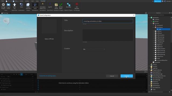The image size is (172, 96).
Task: Expand the Head part node
Action: pos(153,58)
